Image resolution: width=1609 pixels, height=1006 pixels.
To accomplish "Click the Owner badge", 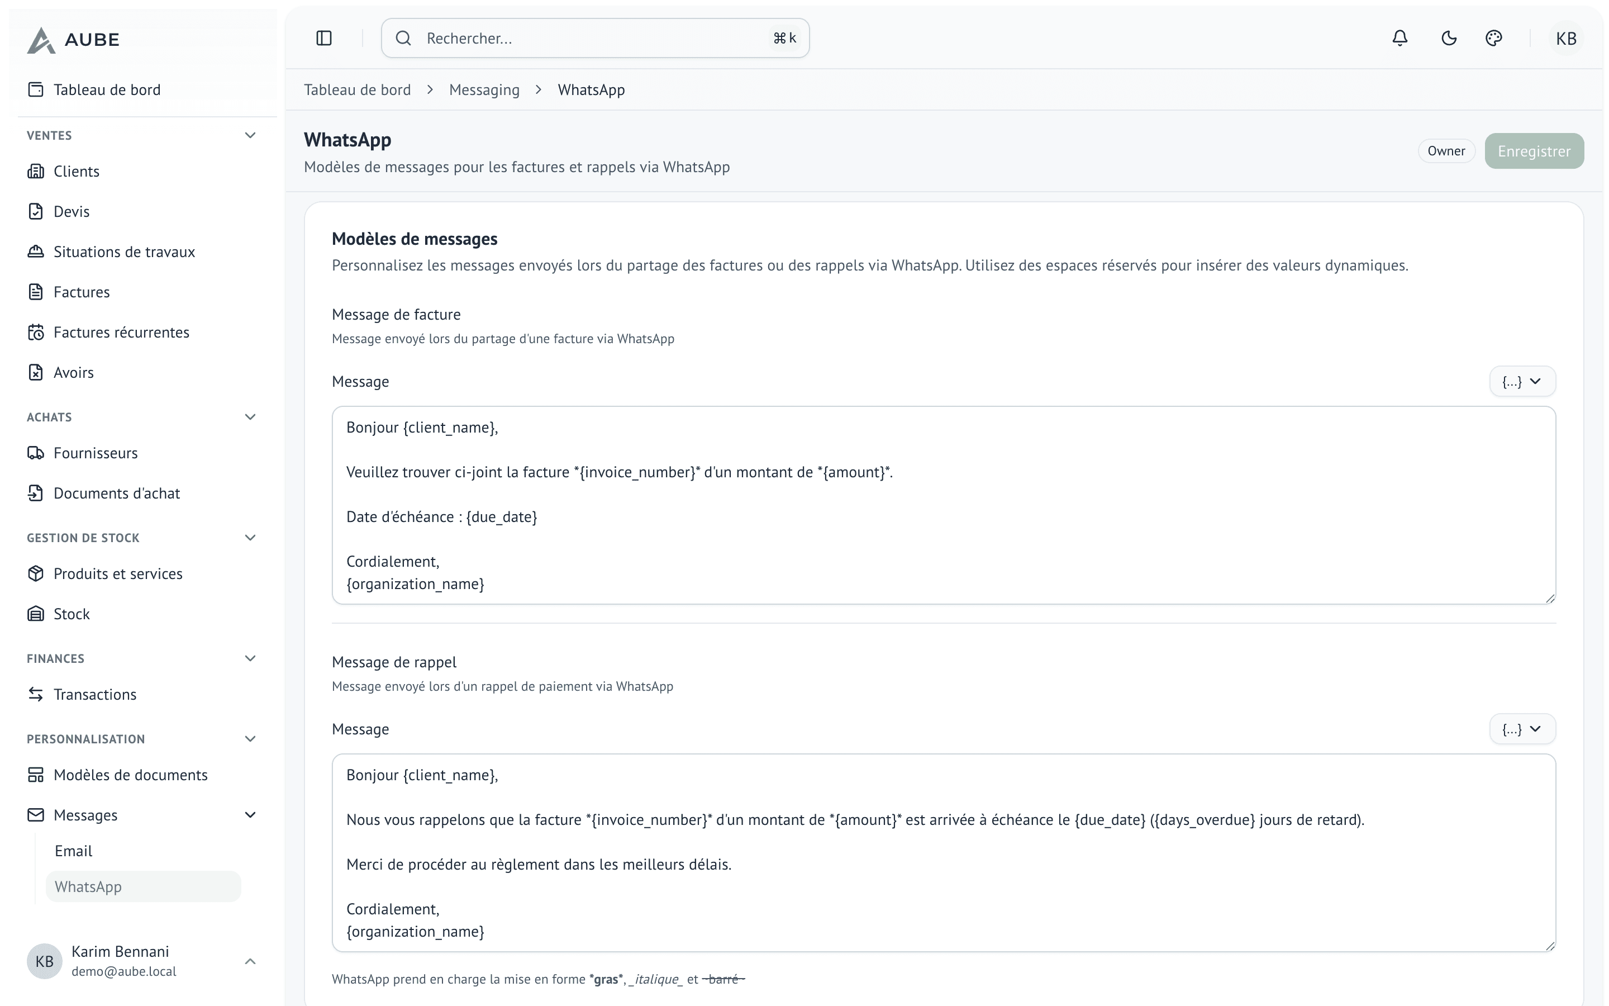I will pos(1446,151).
